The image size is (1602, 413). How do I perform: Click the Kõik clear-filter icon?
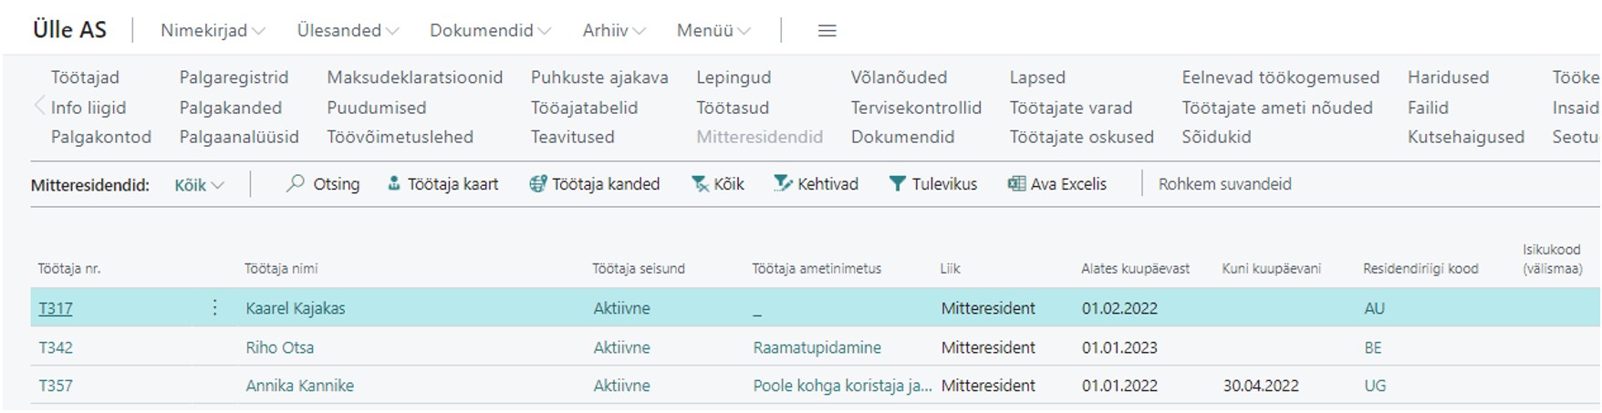pyautogui.click(x=700, y=184)
